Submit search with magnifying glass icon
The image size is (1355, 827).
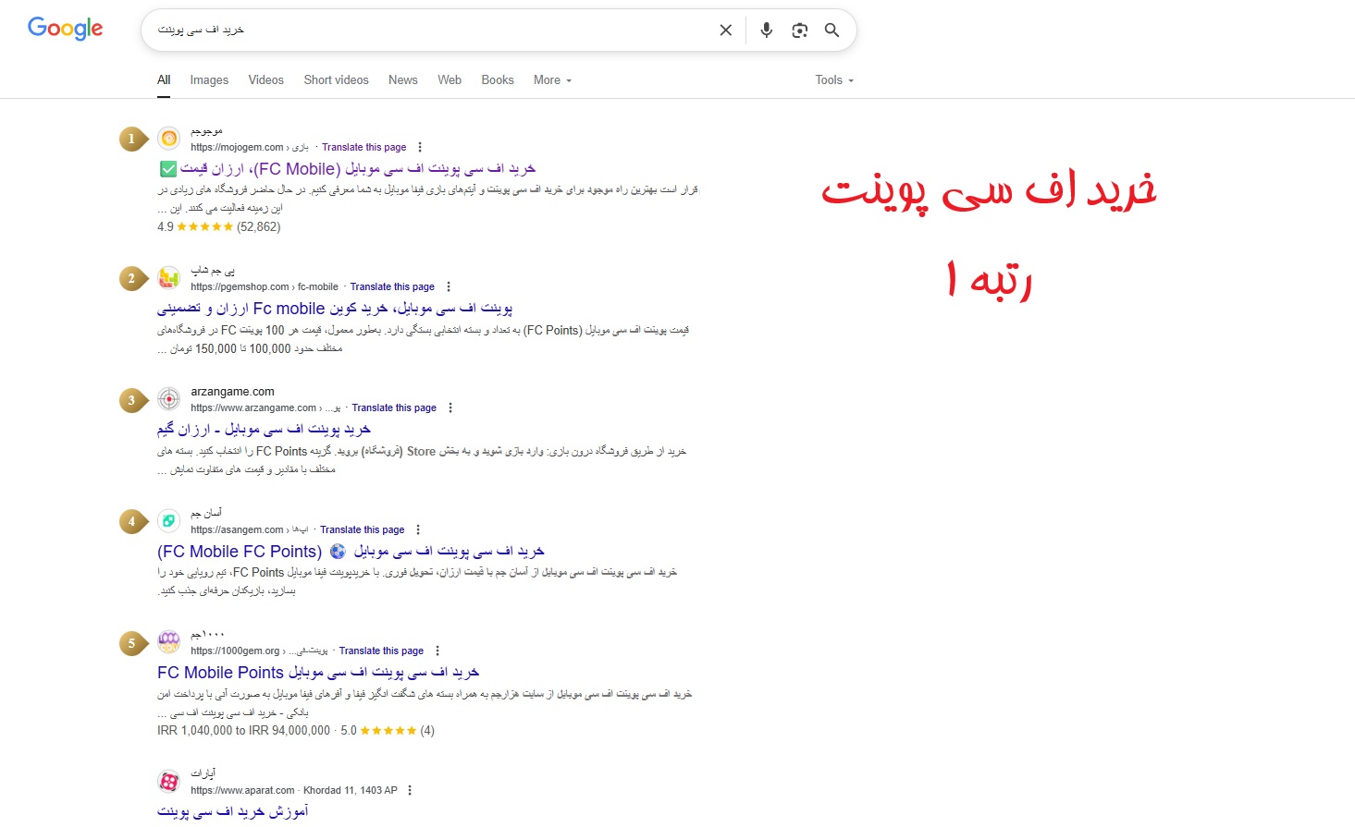pos(832,30)
